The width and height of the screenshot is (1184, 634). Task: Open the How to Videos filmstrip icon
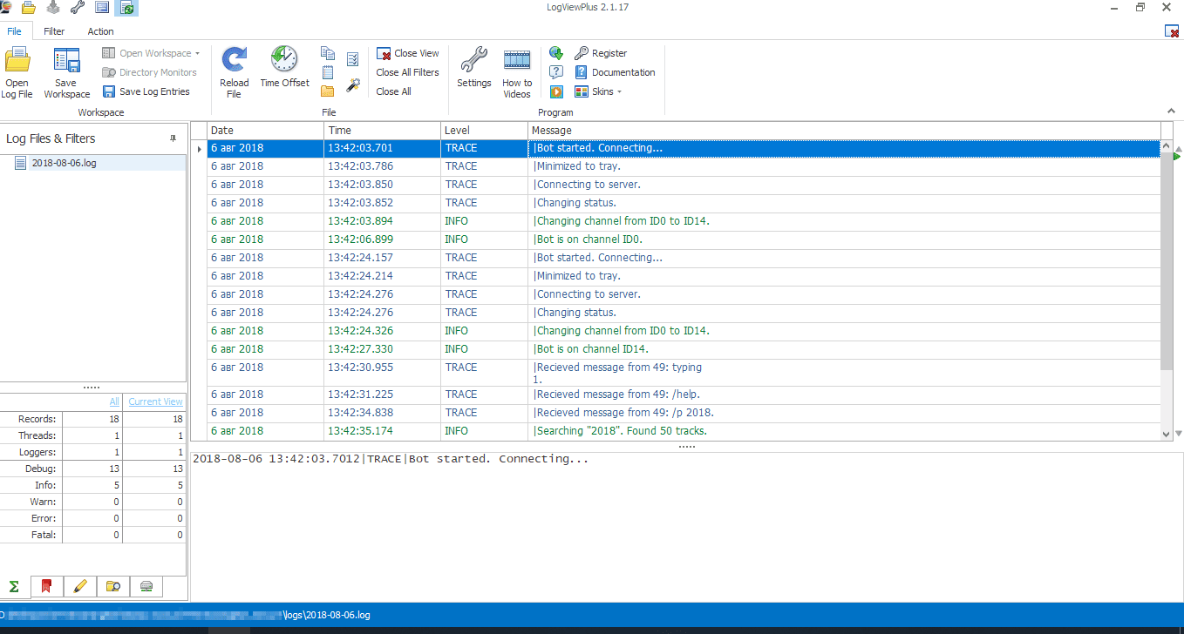(x=517, y=63)
